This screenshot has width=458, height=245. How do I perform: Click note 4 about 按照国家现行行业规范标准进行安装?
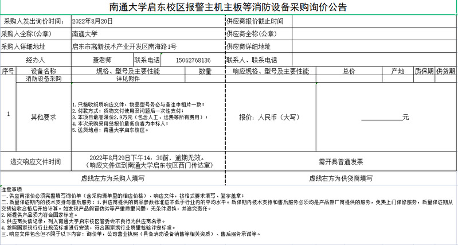[88, 228]
